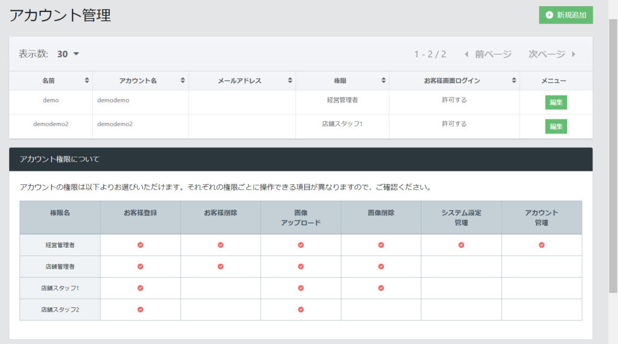This screenshot has height=344, width=618.
Task: Click 店舗管理者 お客様削除 checkmark
Action: click(x=220, y=266)
